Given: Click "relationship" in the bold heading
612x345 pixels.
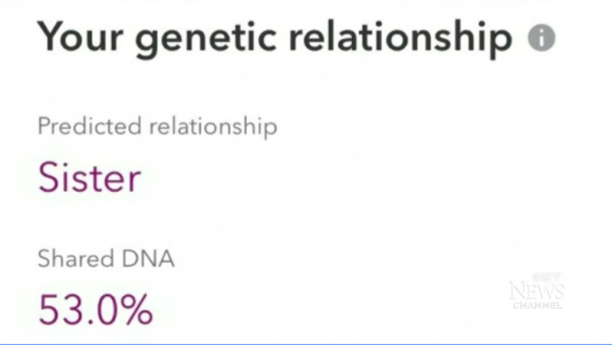Looking at the screenshot, I should tap(400, 39).
